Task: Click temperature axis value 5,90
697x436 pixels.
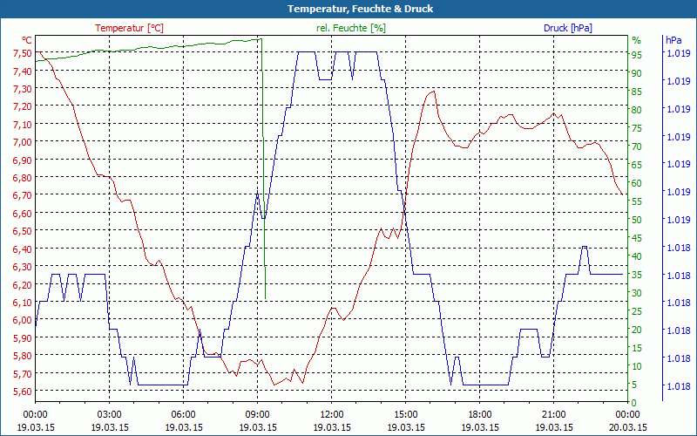Action: click(23, 337)
